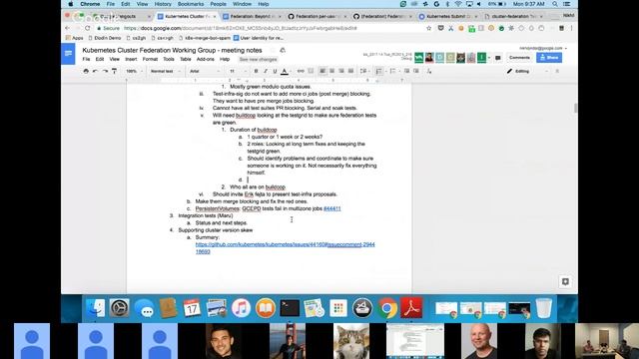
Task: Click the blue Share button
Action: [x=549, y=58]
